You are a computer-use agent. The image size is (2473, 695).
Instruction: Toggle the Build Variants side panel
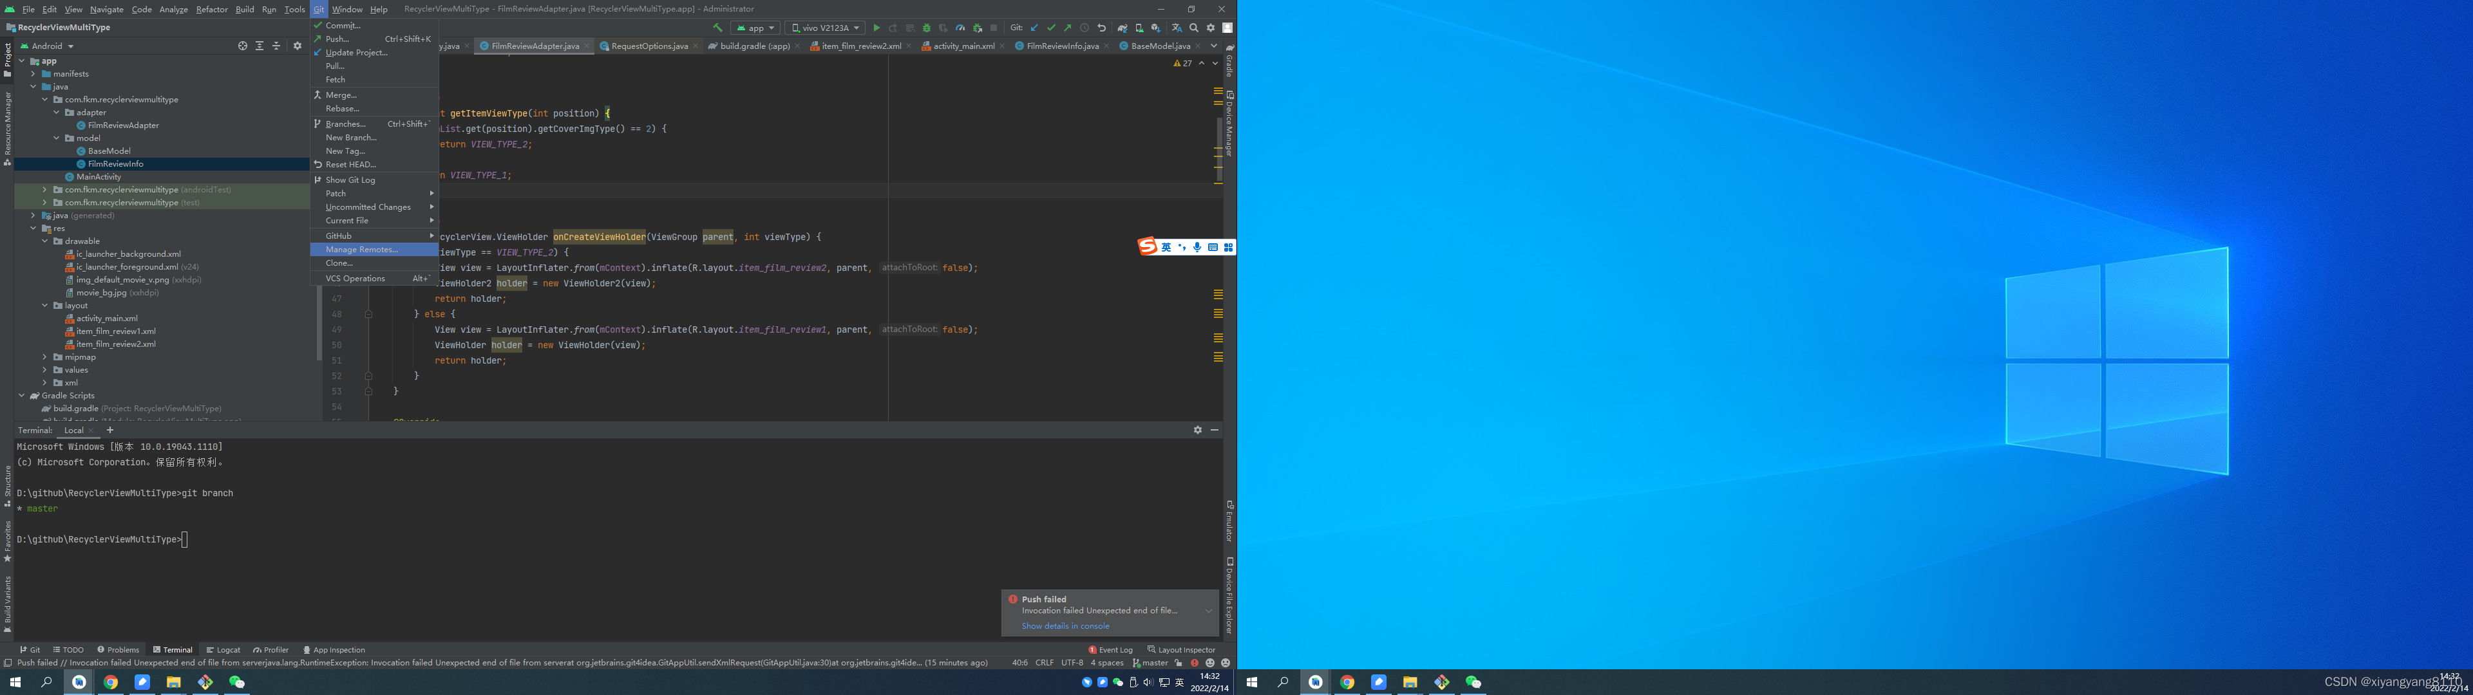(8, 605)
